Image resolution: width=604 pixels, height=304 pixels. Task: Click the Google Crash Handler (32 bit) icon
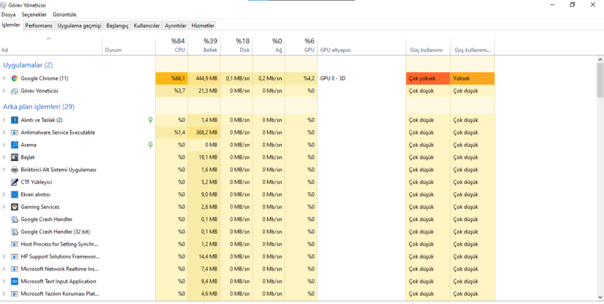[14, 232]
